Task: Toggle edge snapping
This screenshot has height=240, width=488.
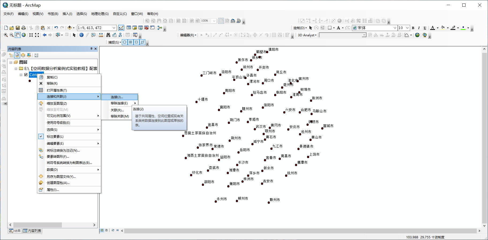Action: click(142, 42)
